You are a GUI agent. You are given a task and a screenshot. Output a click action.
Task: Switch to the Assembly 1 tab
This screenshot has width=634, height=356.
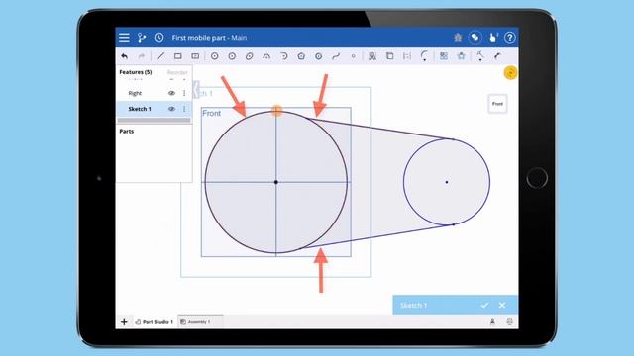[200, 322]
